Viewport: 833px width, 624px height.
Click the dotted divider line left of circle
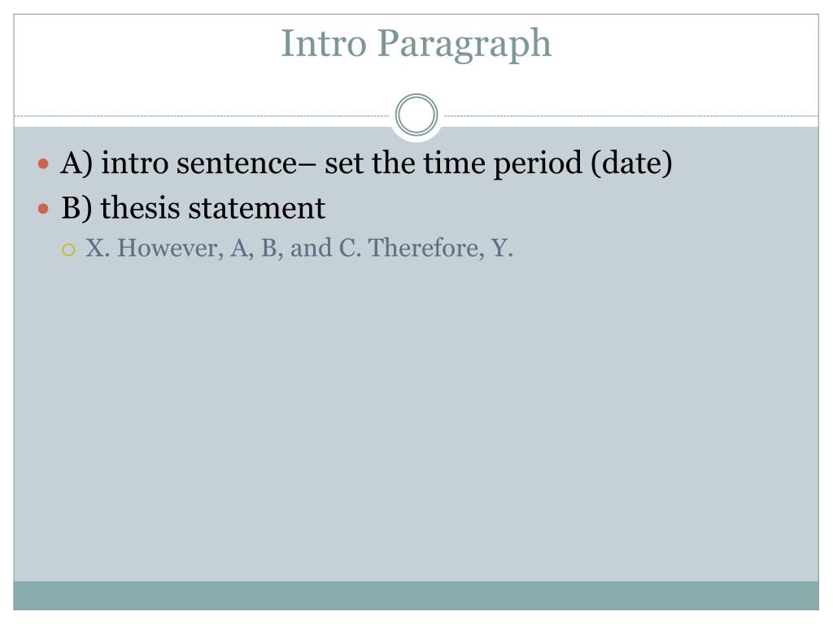202,115
